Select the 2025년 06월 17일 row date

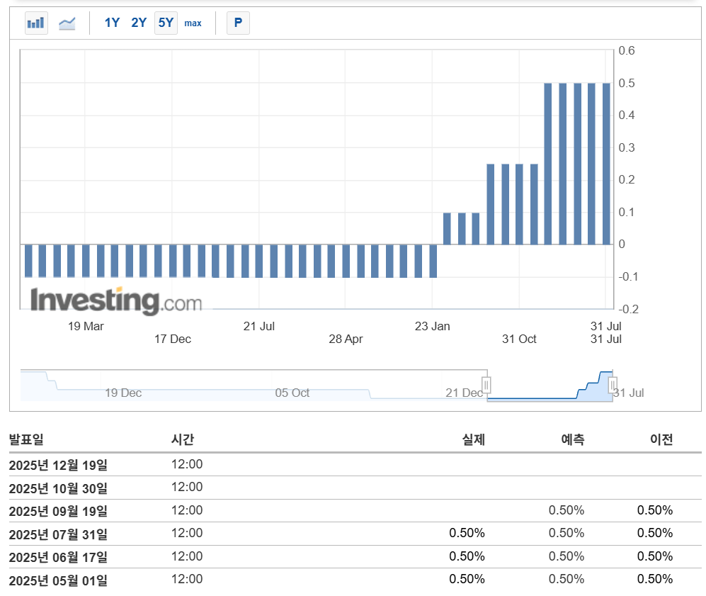pyautogui.click(x=58, y=557)
